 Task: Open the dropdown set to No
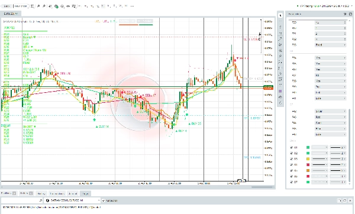click(331, 75)
